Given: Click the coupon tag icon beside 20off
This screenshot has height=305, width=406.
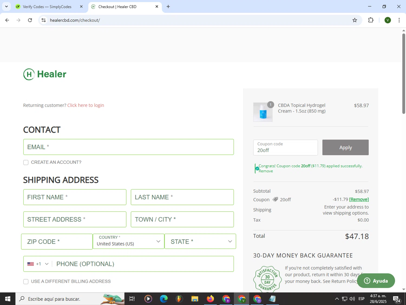Looking at the screenshot, I should [x=275, y=200].
